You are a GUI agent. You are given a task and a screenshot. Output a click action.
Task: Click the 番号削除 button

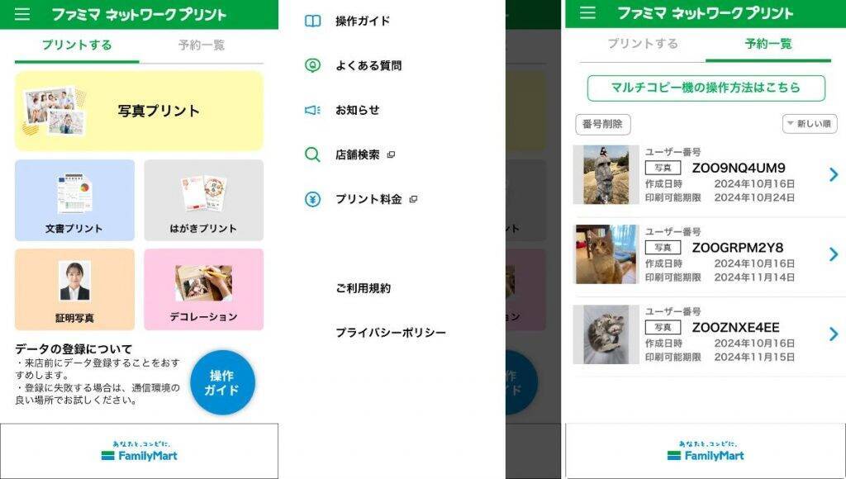602,124
